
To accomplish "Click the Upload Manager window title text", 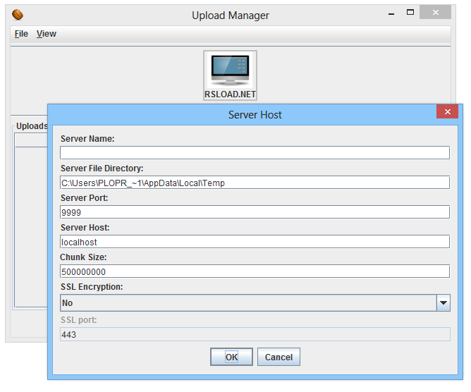I will coord(231,16).
